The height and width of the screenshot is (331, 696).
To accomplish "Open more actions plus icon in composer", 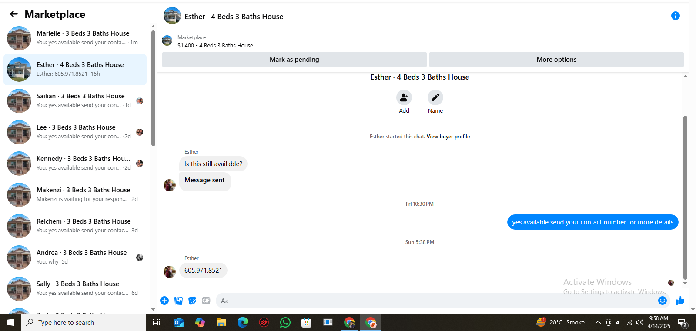I will (164, 301).
